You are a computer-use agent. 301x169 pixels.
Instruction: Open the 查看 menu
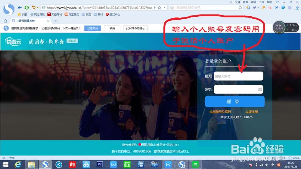point(245,2)
